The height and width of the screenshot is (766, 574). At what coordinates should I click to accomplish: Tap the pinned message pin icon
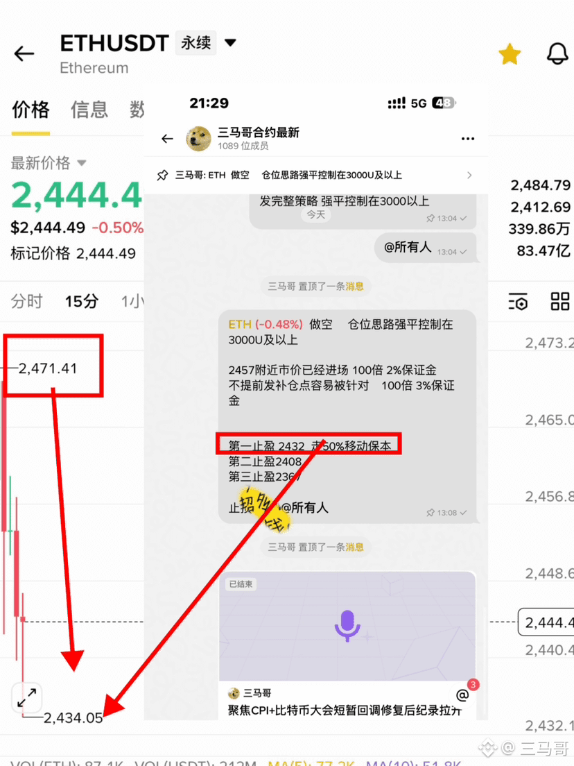pos(162,175)
